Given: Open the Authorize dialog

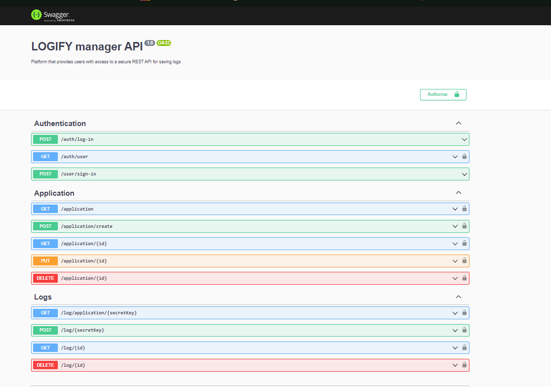Looking at the screenshot, I should point(443,94).
